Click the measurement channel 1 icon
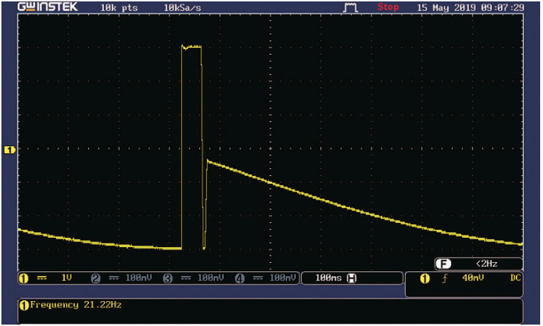Image resolution: width=543 pixels, height=326 pixels. pos(24,305)
